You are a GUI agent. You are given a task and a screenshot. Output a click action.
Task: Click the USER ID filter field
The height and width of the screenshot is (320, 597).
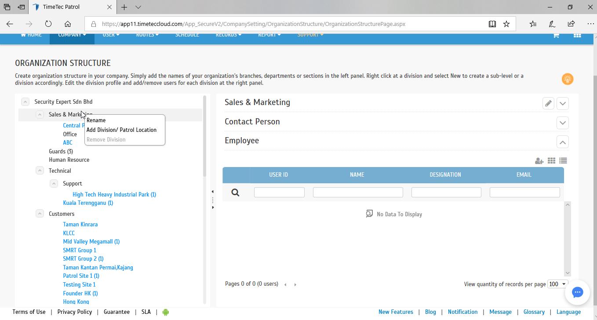tap(279, 192)
